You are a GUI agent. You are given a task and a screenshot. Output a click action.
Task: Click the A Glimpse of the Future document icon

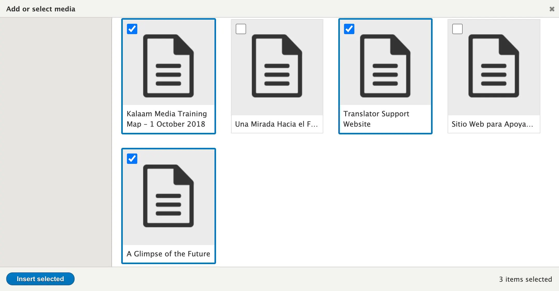168,196
